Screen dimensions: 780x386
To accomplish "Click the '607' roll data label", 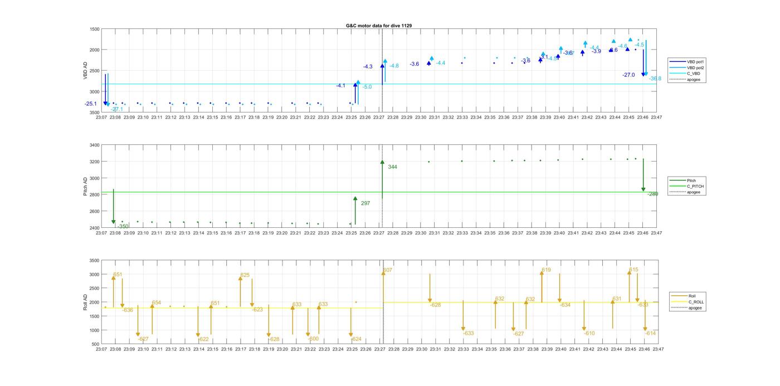I will pos(388,270).
